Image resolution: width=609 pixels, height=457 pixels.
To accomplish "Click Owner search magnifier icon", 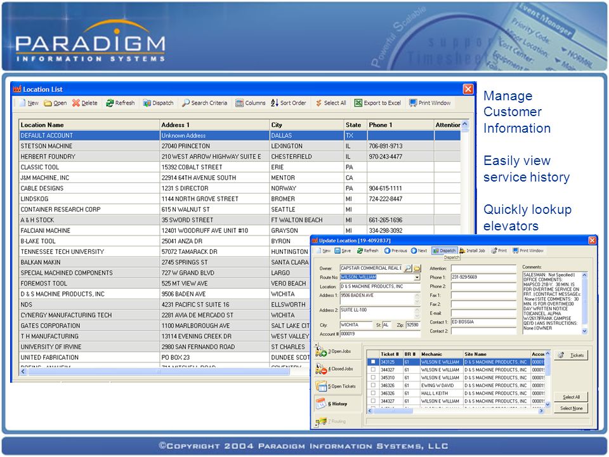I will (x=407, y=268).
